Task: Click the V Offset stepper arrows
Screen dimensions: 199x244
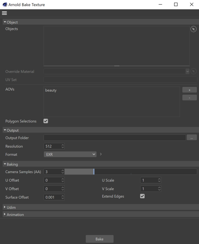Action: coord(63,189)
